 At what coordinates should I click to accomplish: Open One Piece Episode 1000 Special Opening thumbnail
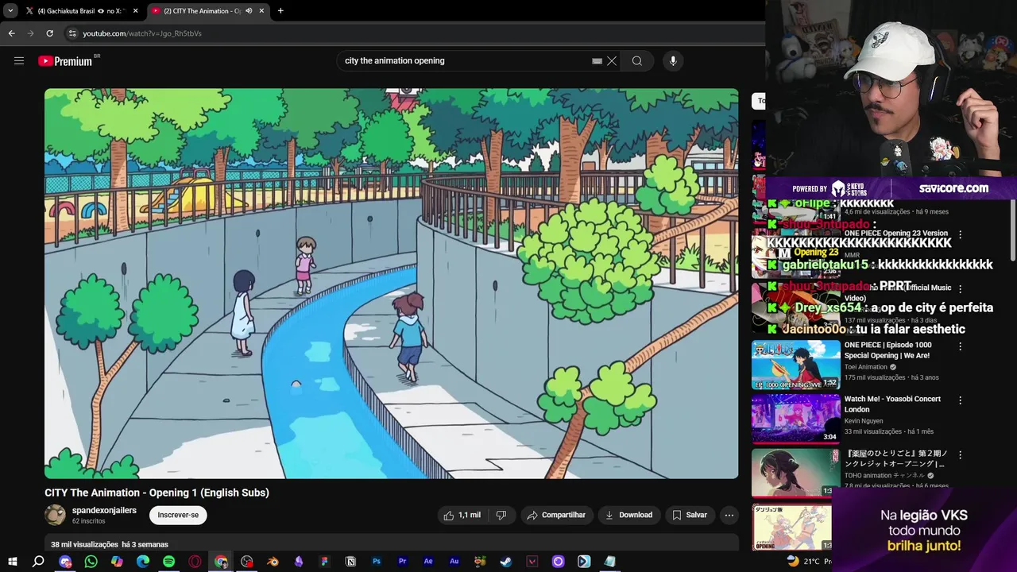tap(795, 365)
